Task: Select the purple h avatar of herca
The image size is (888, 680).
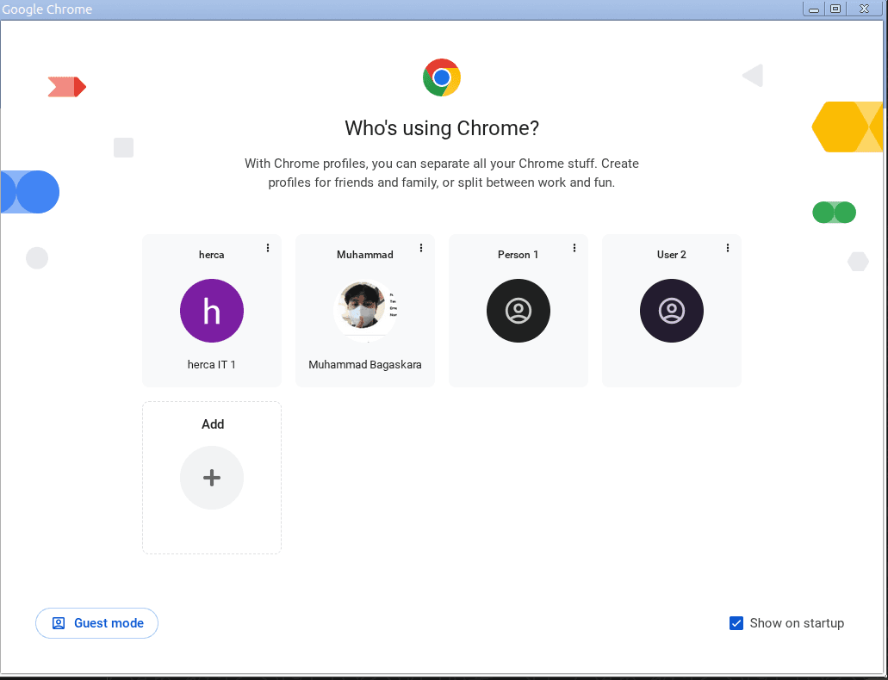Action: (212, 311)
